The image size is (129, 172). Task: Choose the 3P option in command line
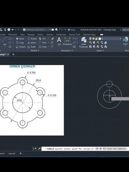pos(97,149)
